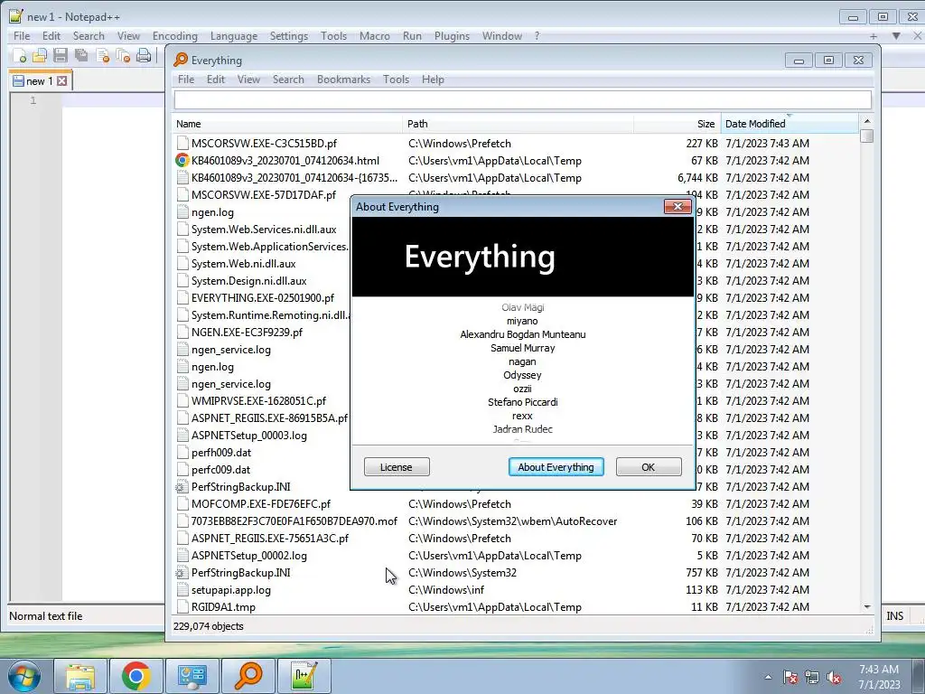Click the Control Panel taskbar icon

pos(192,676)
